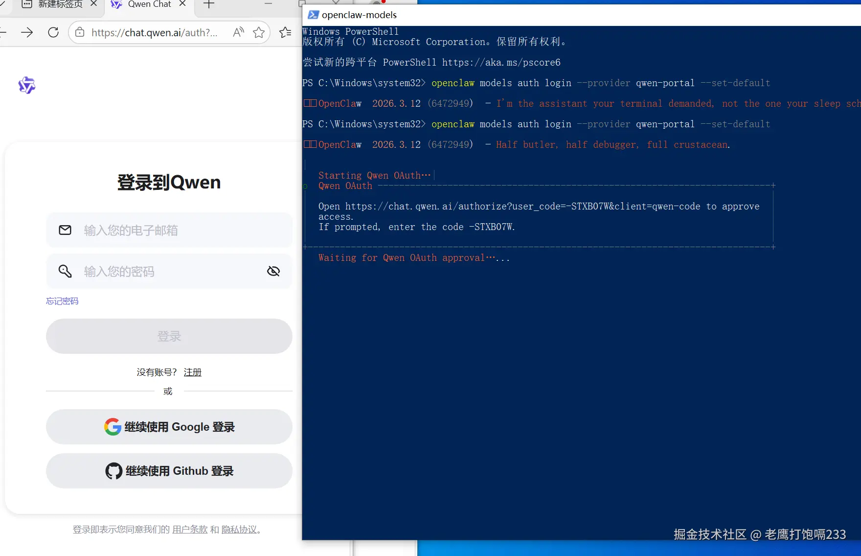This screenshot has height=556, width=861.
Task: Click the Google logo on the login button
Action: point(113,427)
